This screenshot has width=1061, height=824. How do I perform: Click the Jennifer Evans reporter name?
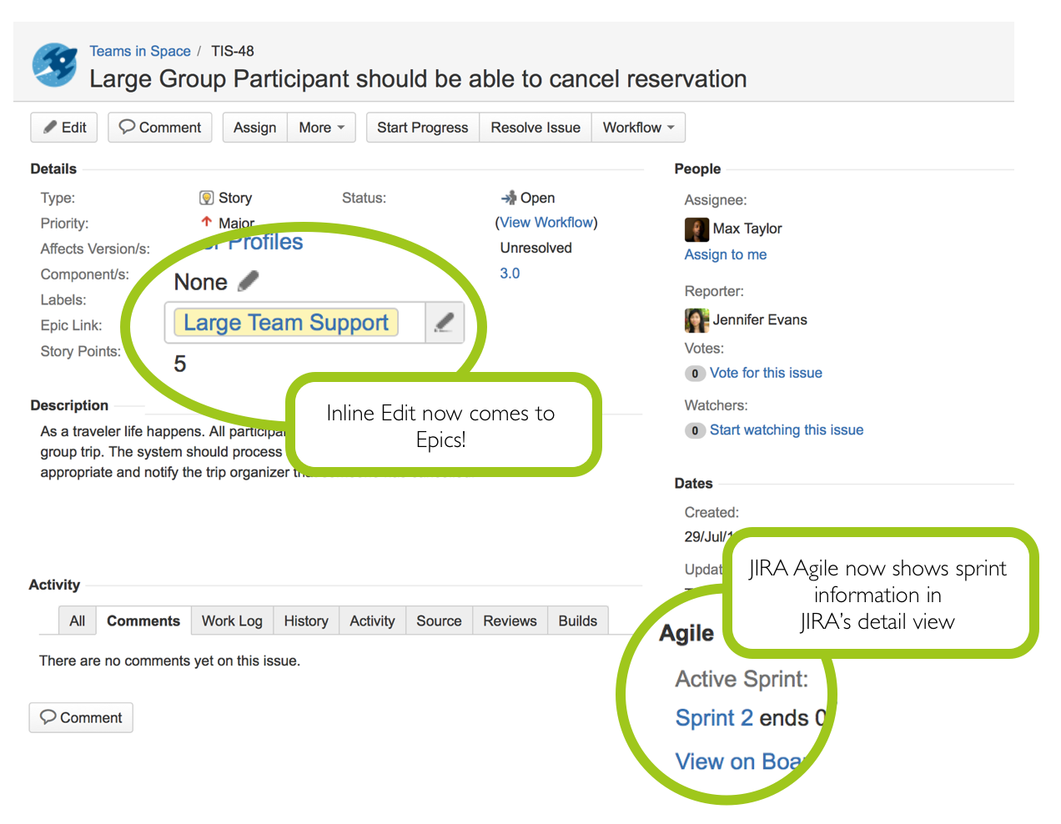point(760,319)
